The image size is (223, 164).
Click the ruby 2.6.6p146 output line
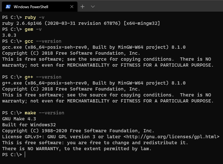(x=81, y=23)
